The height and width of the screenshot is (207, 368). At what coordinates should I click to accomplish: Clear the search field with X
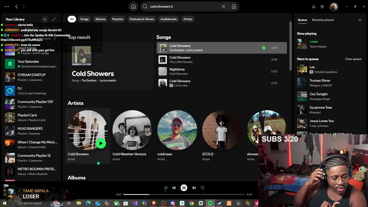tap(223, 7)
